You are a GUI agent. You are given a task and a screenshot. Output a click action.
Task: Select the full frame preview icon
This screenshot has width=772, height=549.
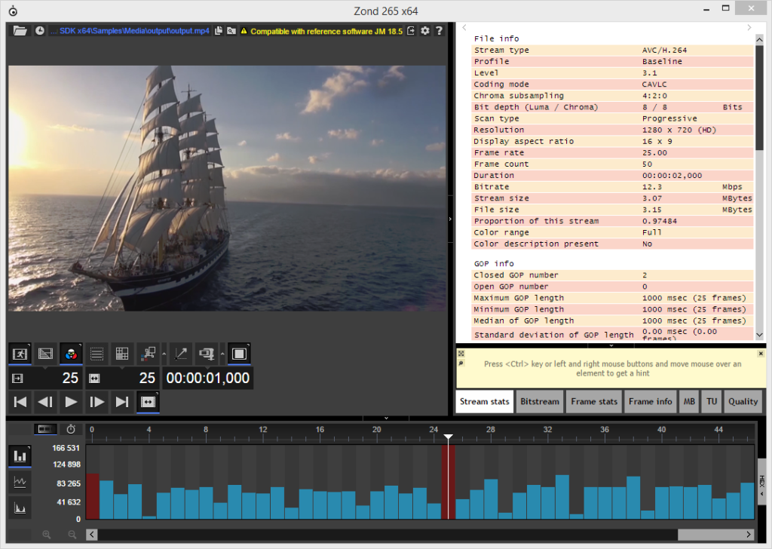(x=239, y=353)
